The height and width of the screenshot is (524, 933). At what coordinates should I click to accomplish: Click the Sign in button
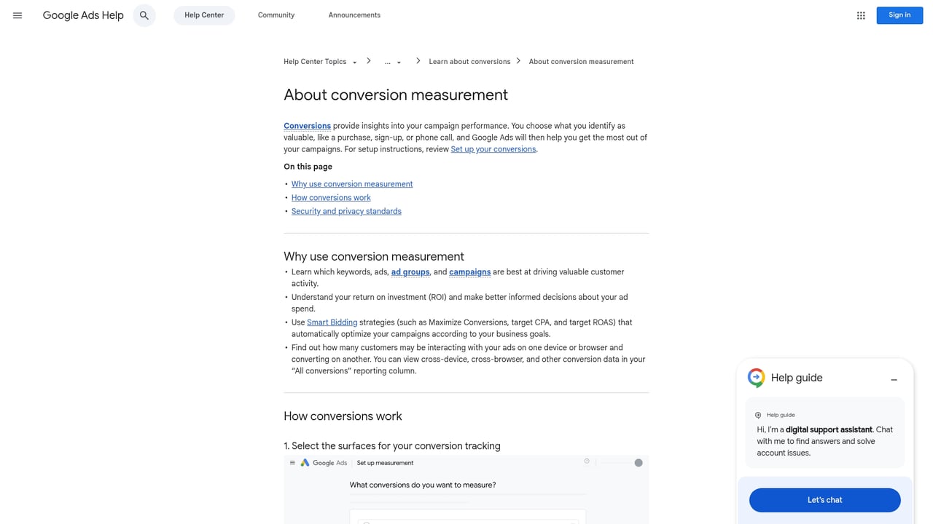coord(899,15)
